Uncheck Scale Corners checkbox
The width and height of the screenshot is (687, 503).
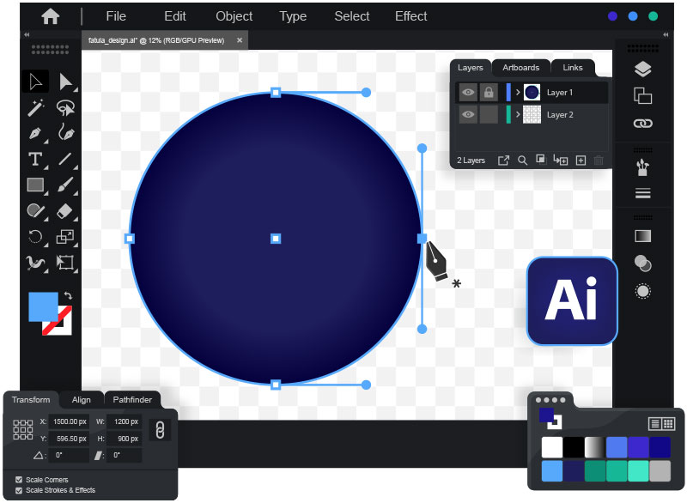[19, 479]
